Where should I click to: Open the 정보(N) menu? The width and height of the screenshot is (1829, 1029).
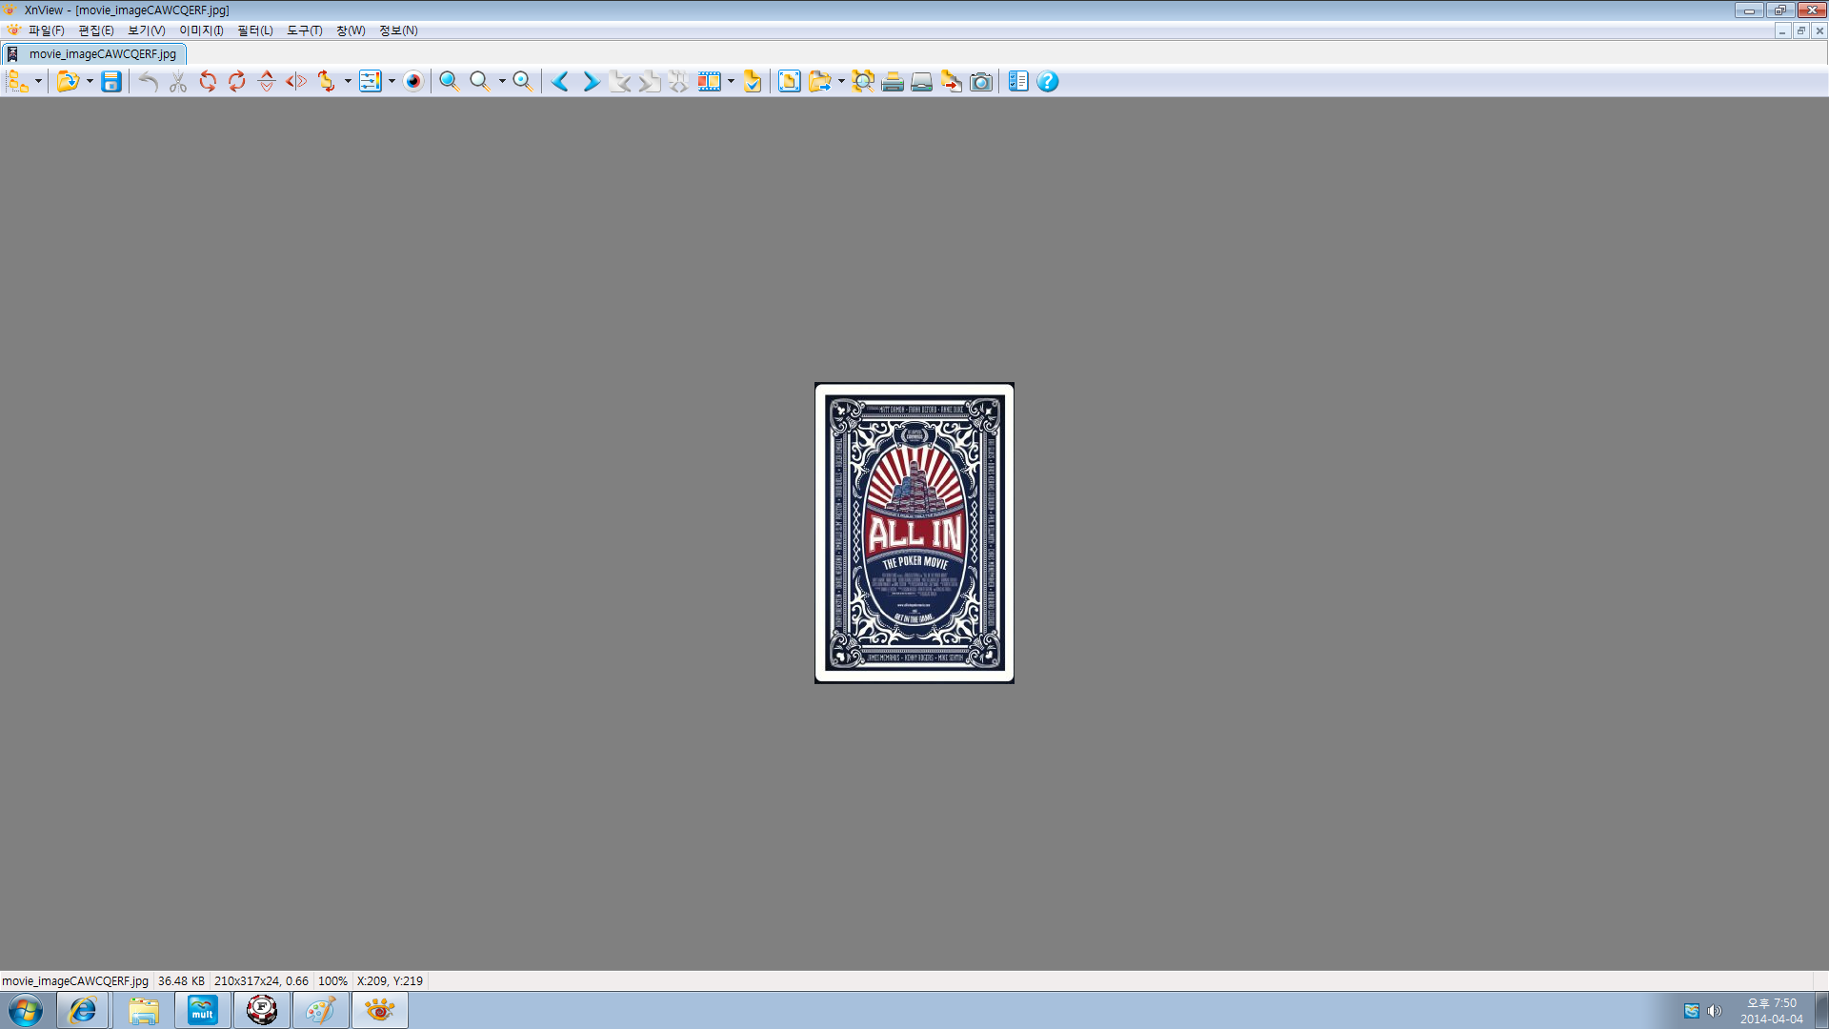398,30
